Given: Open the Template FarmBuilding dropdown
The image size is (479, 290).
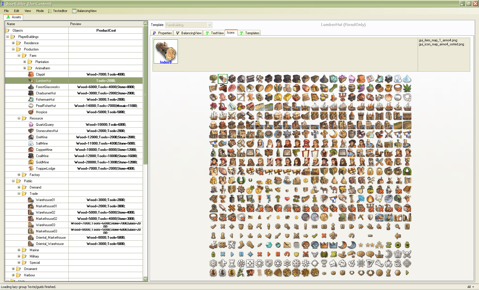Looking at the screenshot, I should click(x=210, y=25).
